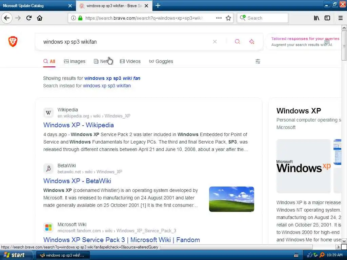Open the Firefox hamburger menu

pyautogui.click(x=341, y=18)
